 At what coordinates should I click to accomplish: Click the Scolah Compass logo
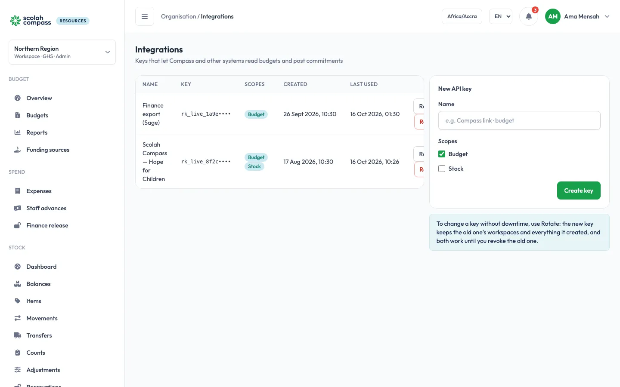point(31,20)
